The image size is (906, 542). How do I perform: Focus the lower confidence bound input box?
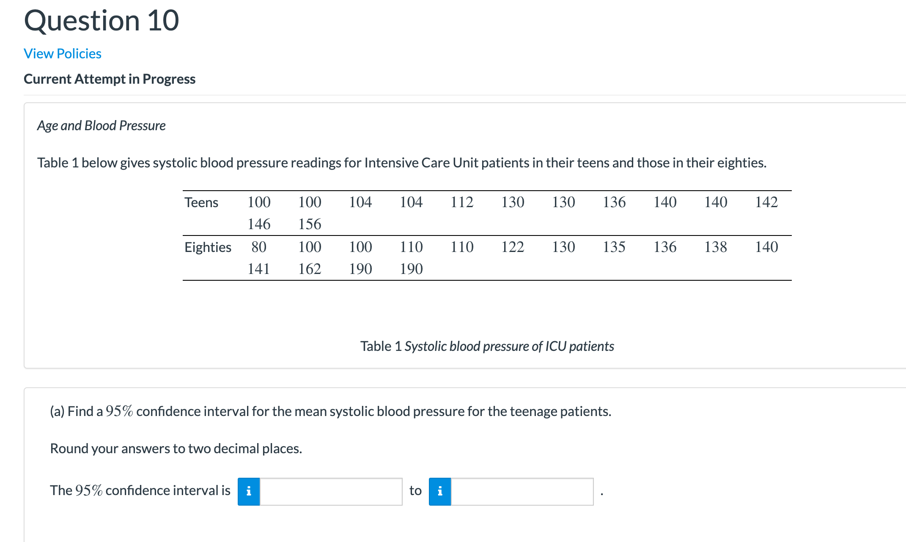331,491
